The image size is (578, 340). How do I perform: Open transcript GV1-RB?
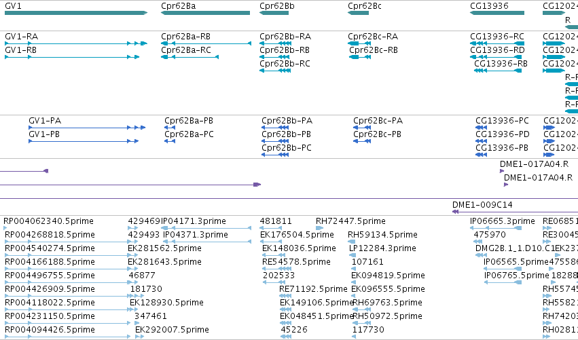pos(20,50)
